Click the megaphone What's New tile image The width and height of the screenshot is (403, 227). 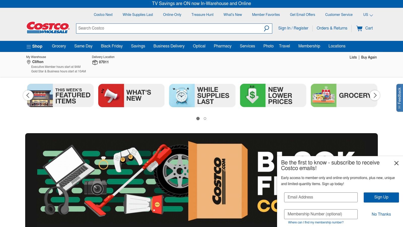coord(111,96)
